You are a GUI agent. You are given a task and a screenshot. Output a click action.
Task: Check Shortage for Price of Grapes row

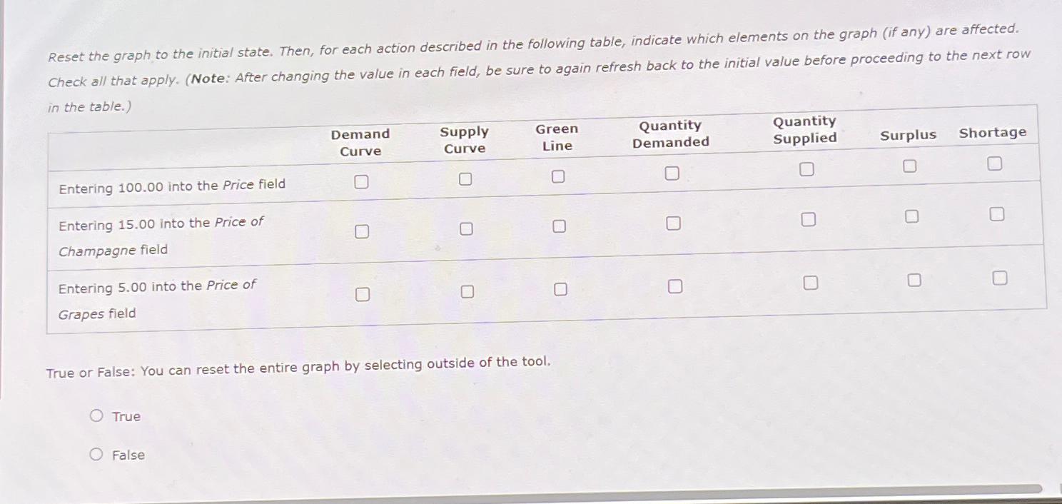click(998, 277)
